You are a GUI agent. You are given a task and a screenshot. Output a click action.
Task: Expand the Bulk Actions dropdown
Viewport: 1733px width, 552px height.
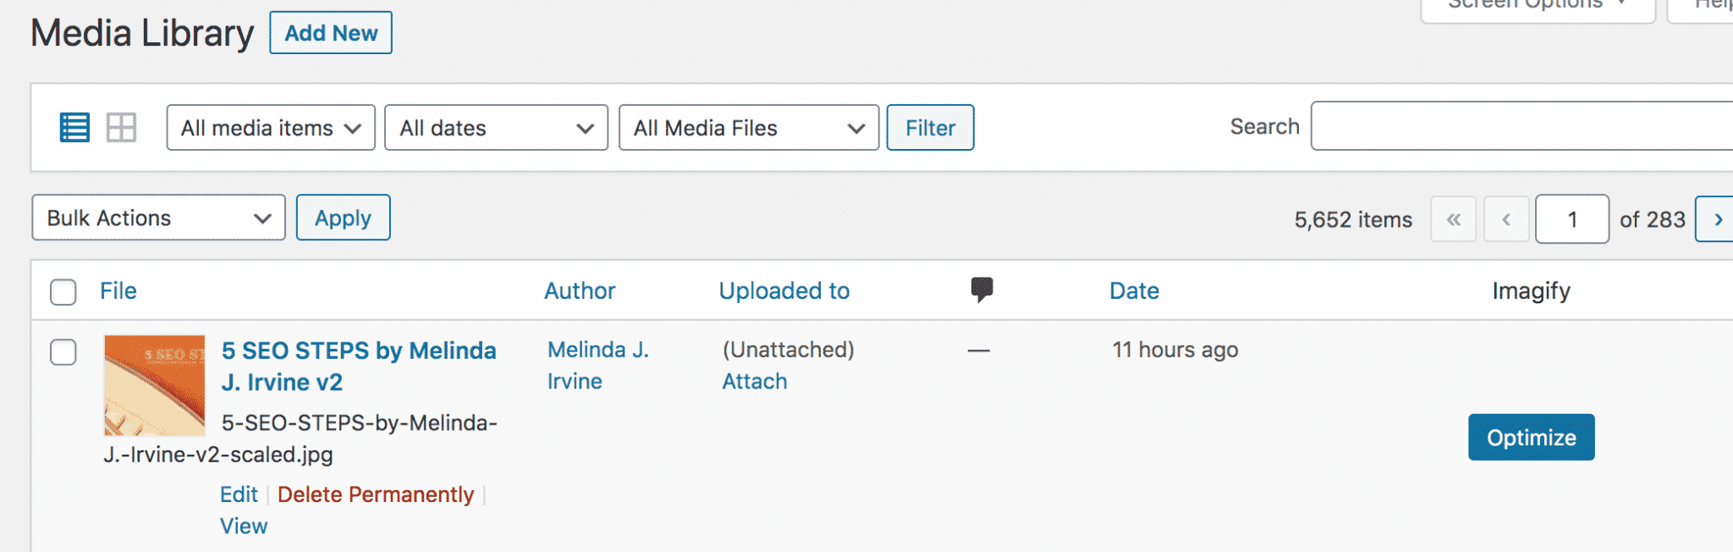click(x=157, y=218)
